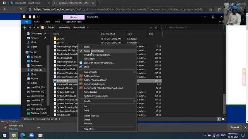Screen dimensions: 248x139
Task: Click Copy in context menu
Action: coord(86,110)
